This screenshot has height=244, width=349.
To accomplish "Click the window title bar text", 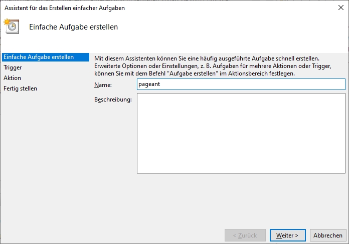I will [x=65, y=8].
